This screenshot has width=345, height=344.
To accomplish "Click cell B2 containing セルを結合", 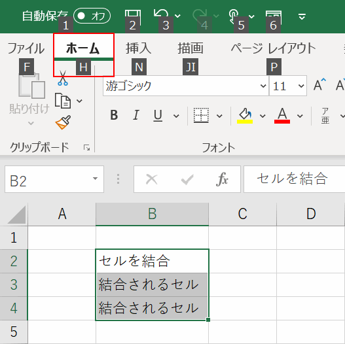I will click(153, 262).
